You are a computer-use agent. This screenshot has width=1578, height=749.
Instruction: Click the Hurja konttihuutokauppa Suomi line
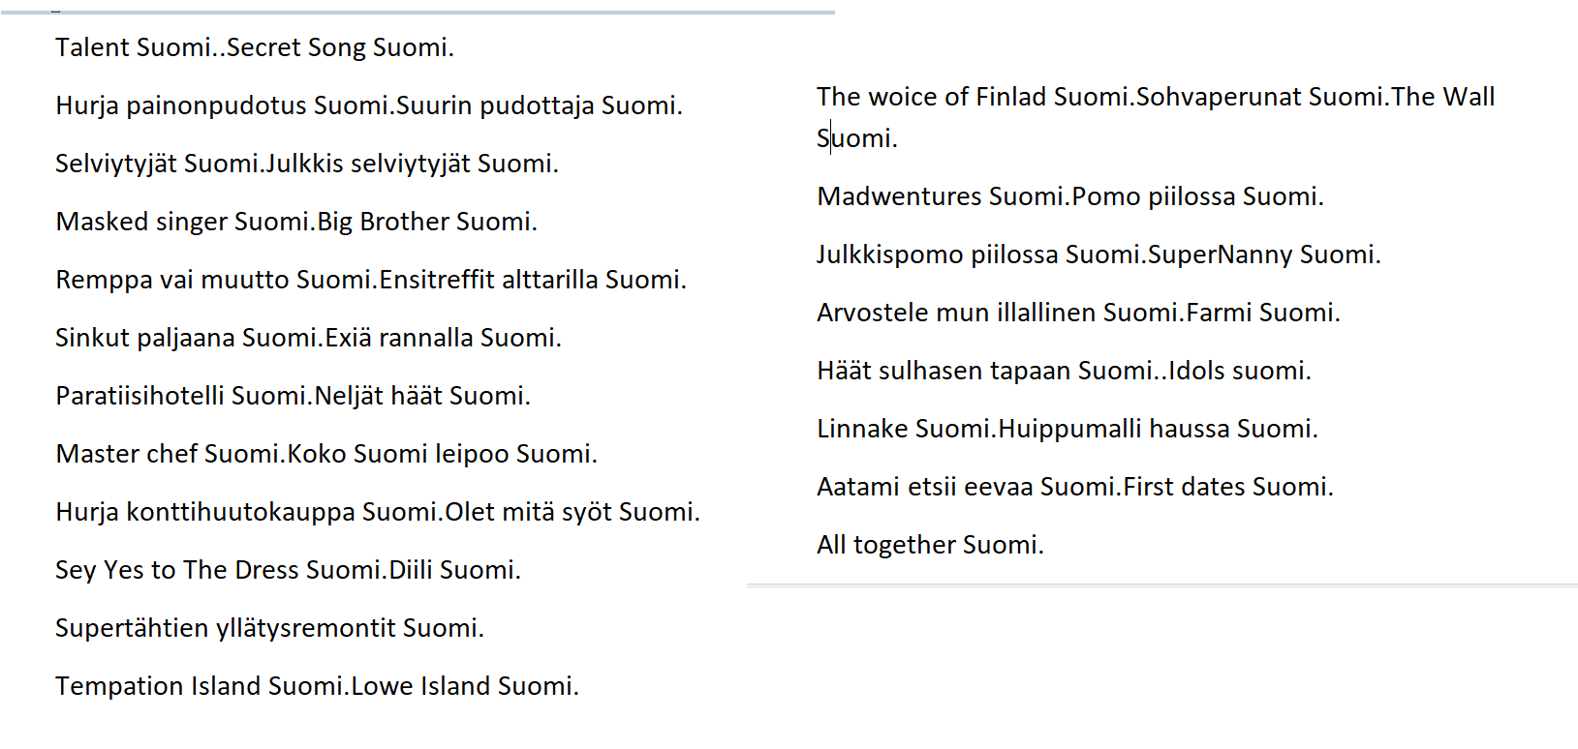point(378,512)
